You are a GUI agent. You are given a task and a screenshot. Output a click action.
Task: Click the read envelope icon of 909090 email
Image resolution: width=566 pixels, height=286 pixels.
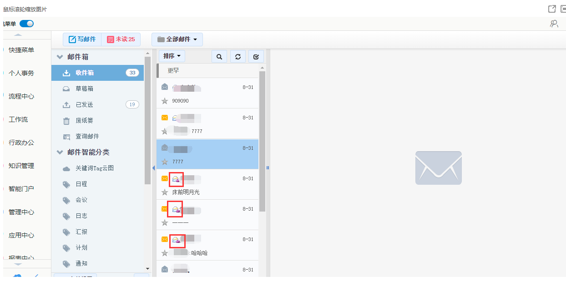(x=165, y=87)
